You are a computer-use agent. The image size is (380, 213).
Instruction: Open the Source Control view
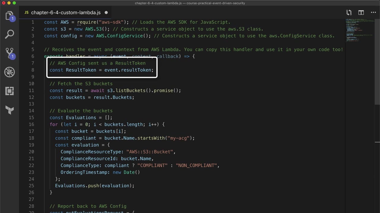[x=9, y=53]
